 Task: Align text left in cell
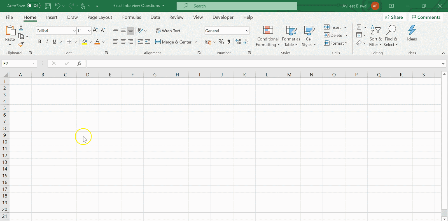pos(116,42)
